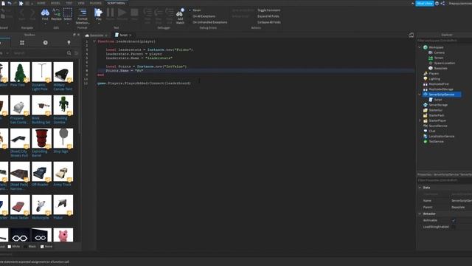The image size is (472, 266).
Task: Toggle the LoadStringEnabled checkbox in Properties
Action: [454, 227]
